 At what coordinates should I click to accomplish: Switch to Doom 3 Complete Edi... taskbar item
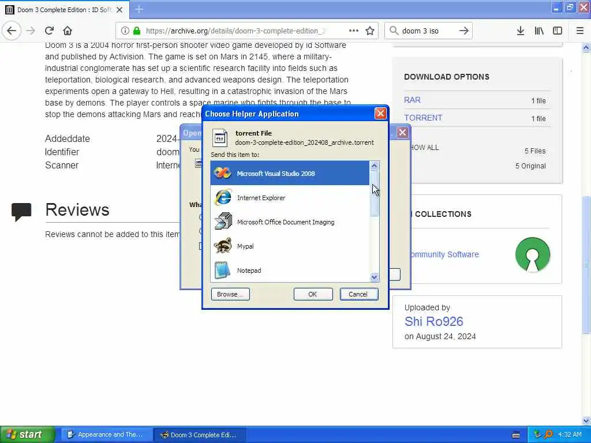click(200, 435)
